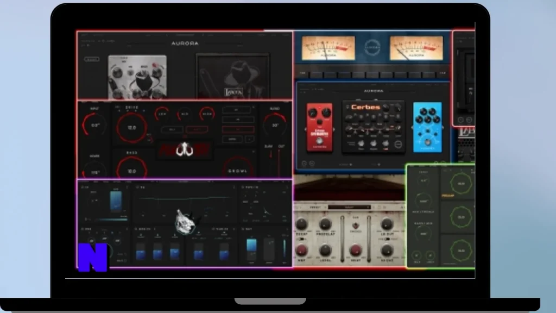Screen dimensions: 556x313
Task: Toggle the EQ module power button
Action: point(137,187)
